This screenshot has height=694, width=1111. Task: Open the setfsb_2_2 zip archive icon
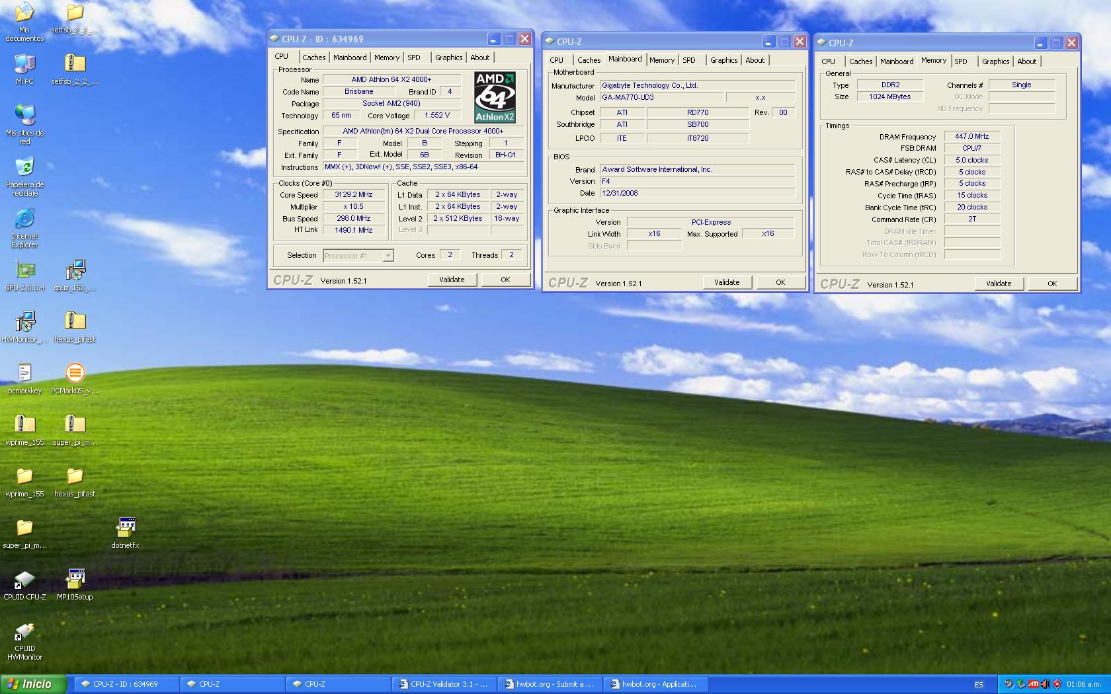click(x=75, y=69)
